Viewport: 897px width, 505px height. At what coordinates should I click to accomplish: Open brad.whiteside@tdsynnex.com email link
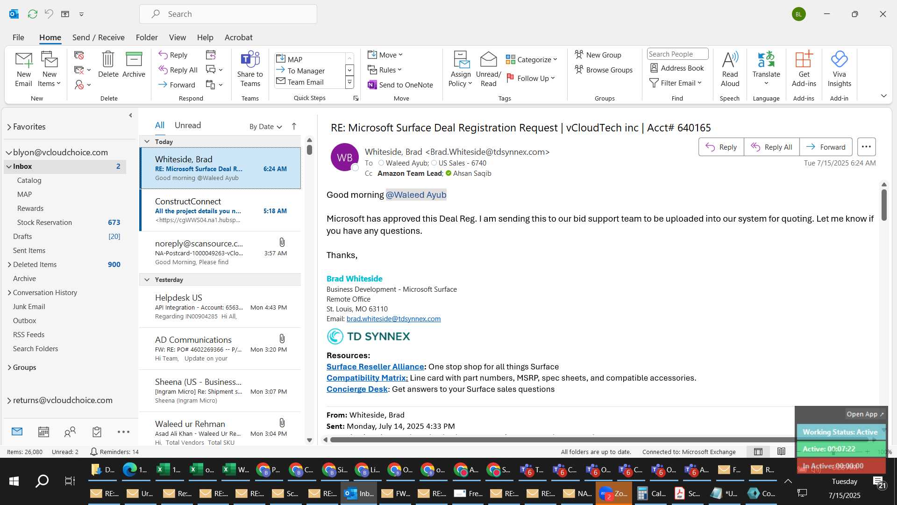393,319
